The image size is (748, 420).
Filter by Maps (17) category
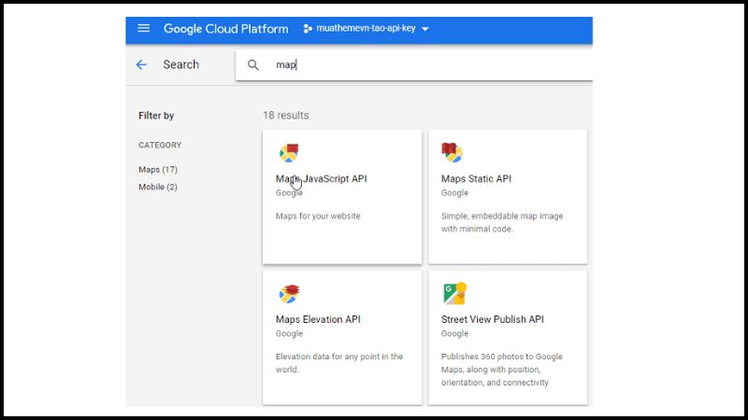(x=158, y=170)
